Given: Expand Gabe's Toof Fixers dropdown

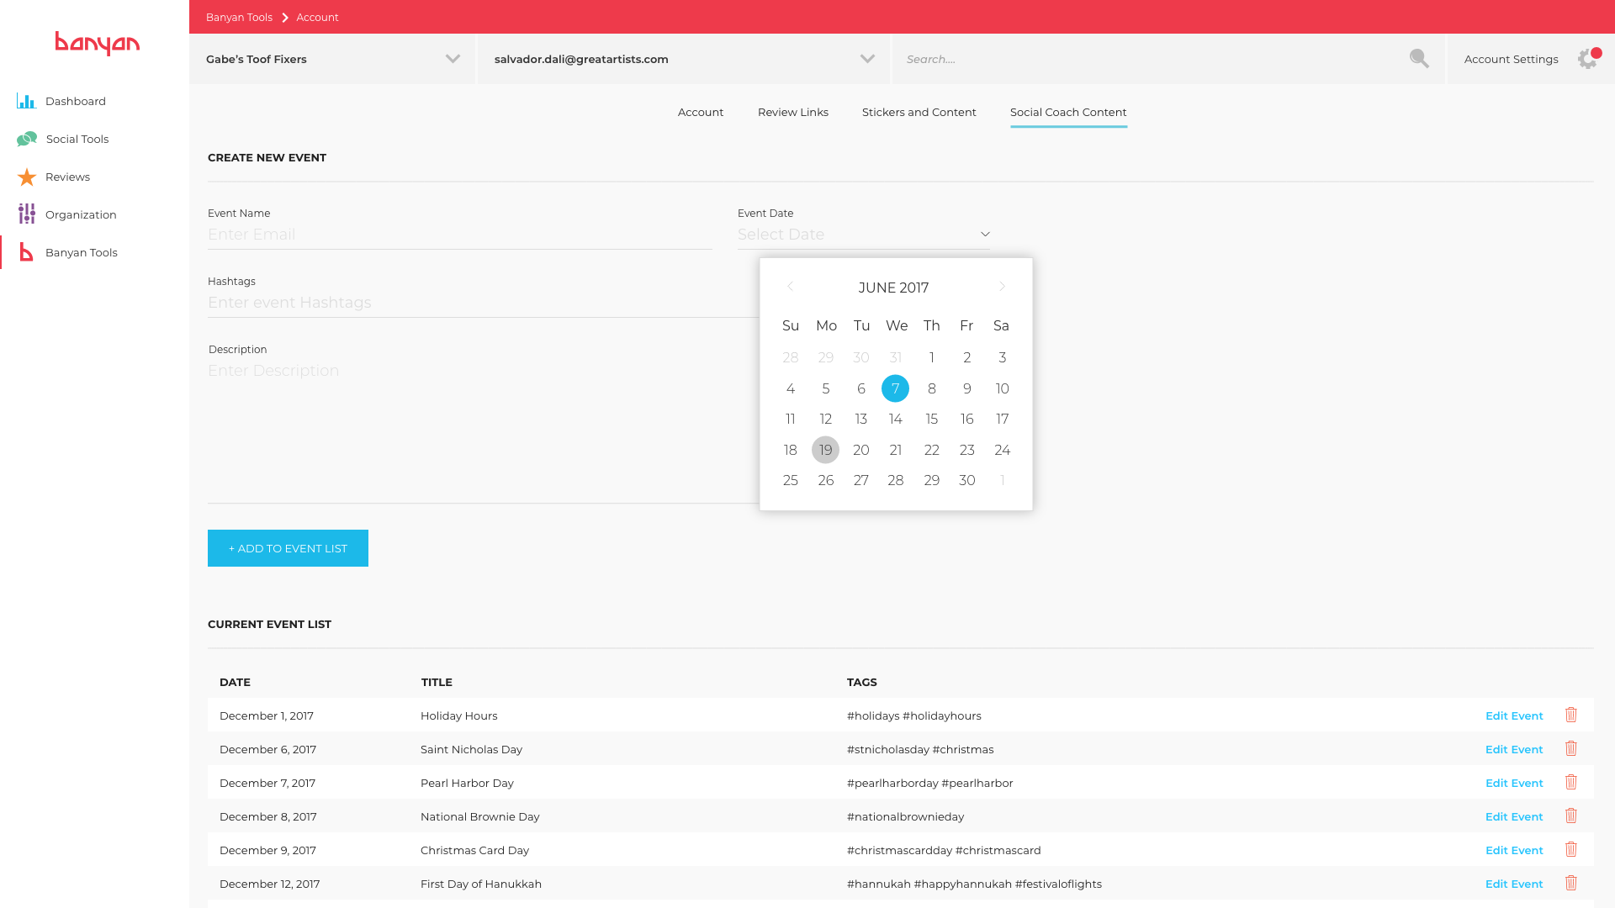Looking at the screenshot, I should (x=453, y=59).
